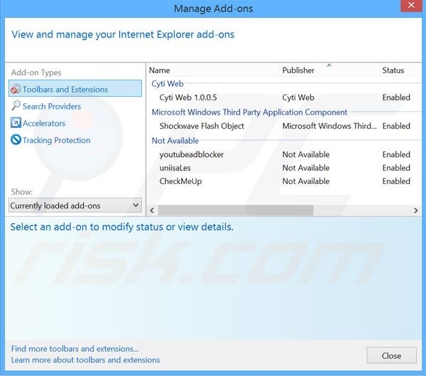The height and width of the screenshot is (376, 426).
Task: Open Find more toolbars and extensions link
Action: pos(75,348)
